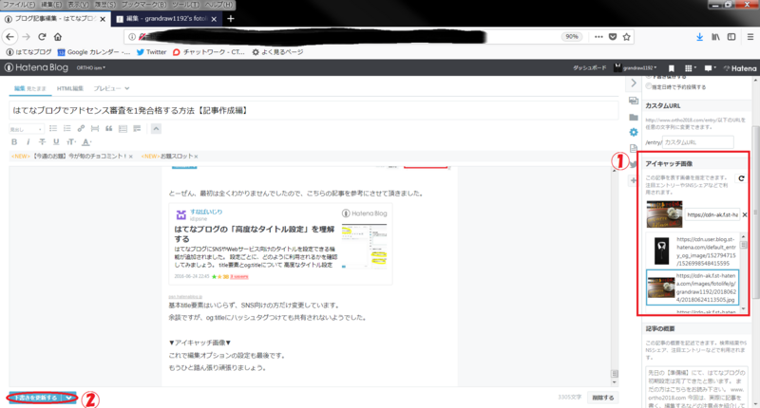Viewport: 760px width, 408px height.
Task: Open the browser home page icon
Action: [58, 37]
